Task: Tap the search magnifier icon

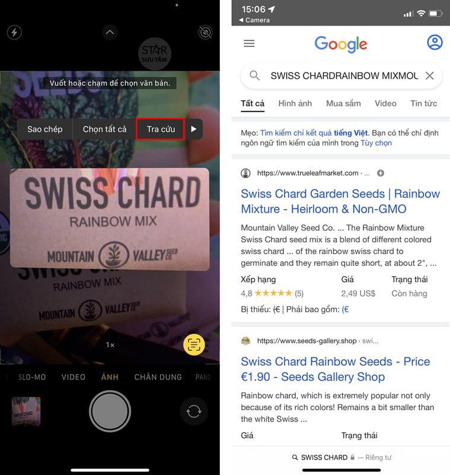Action: [254, 75]
